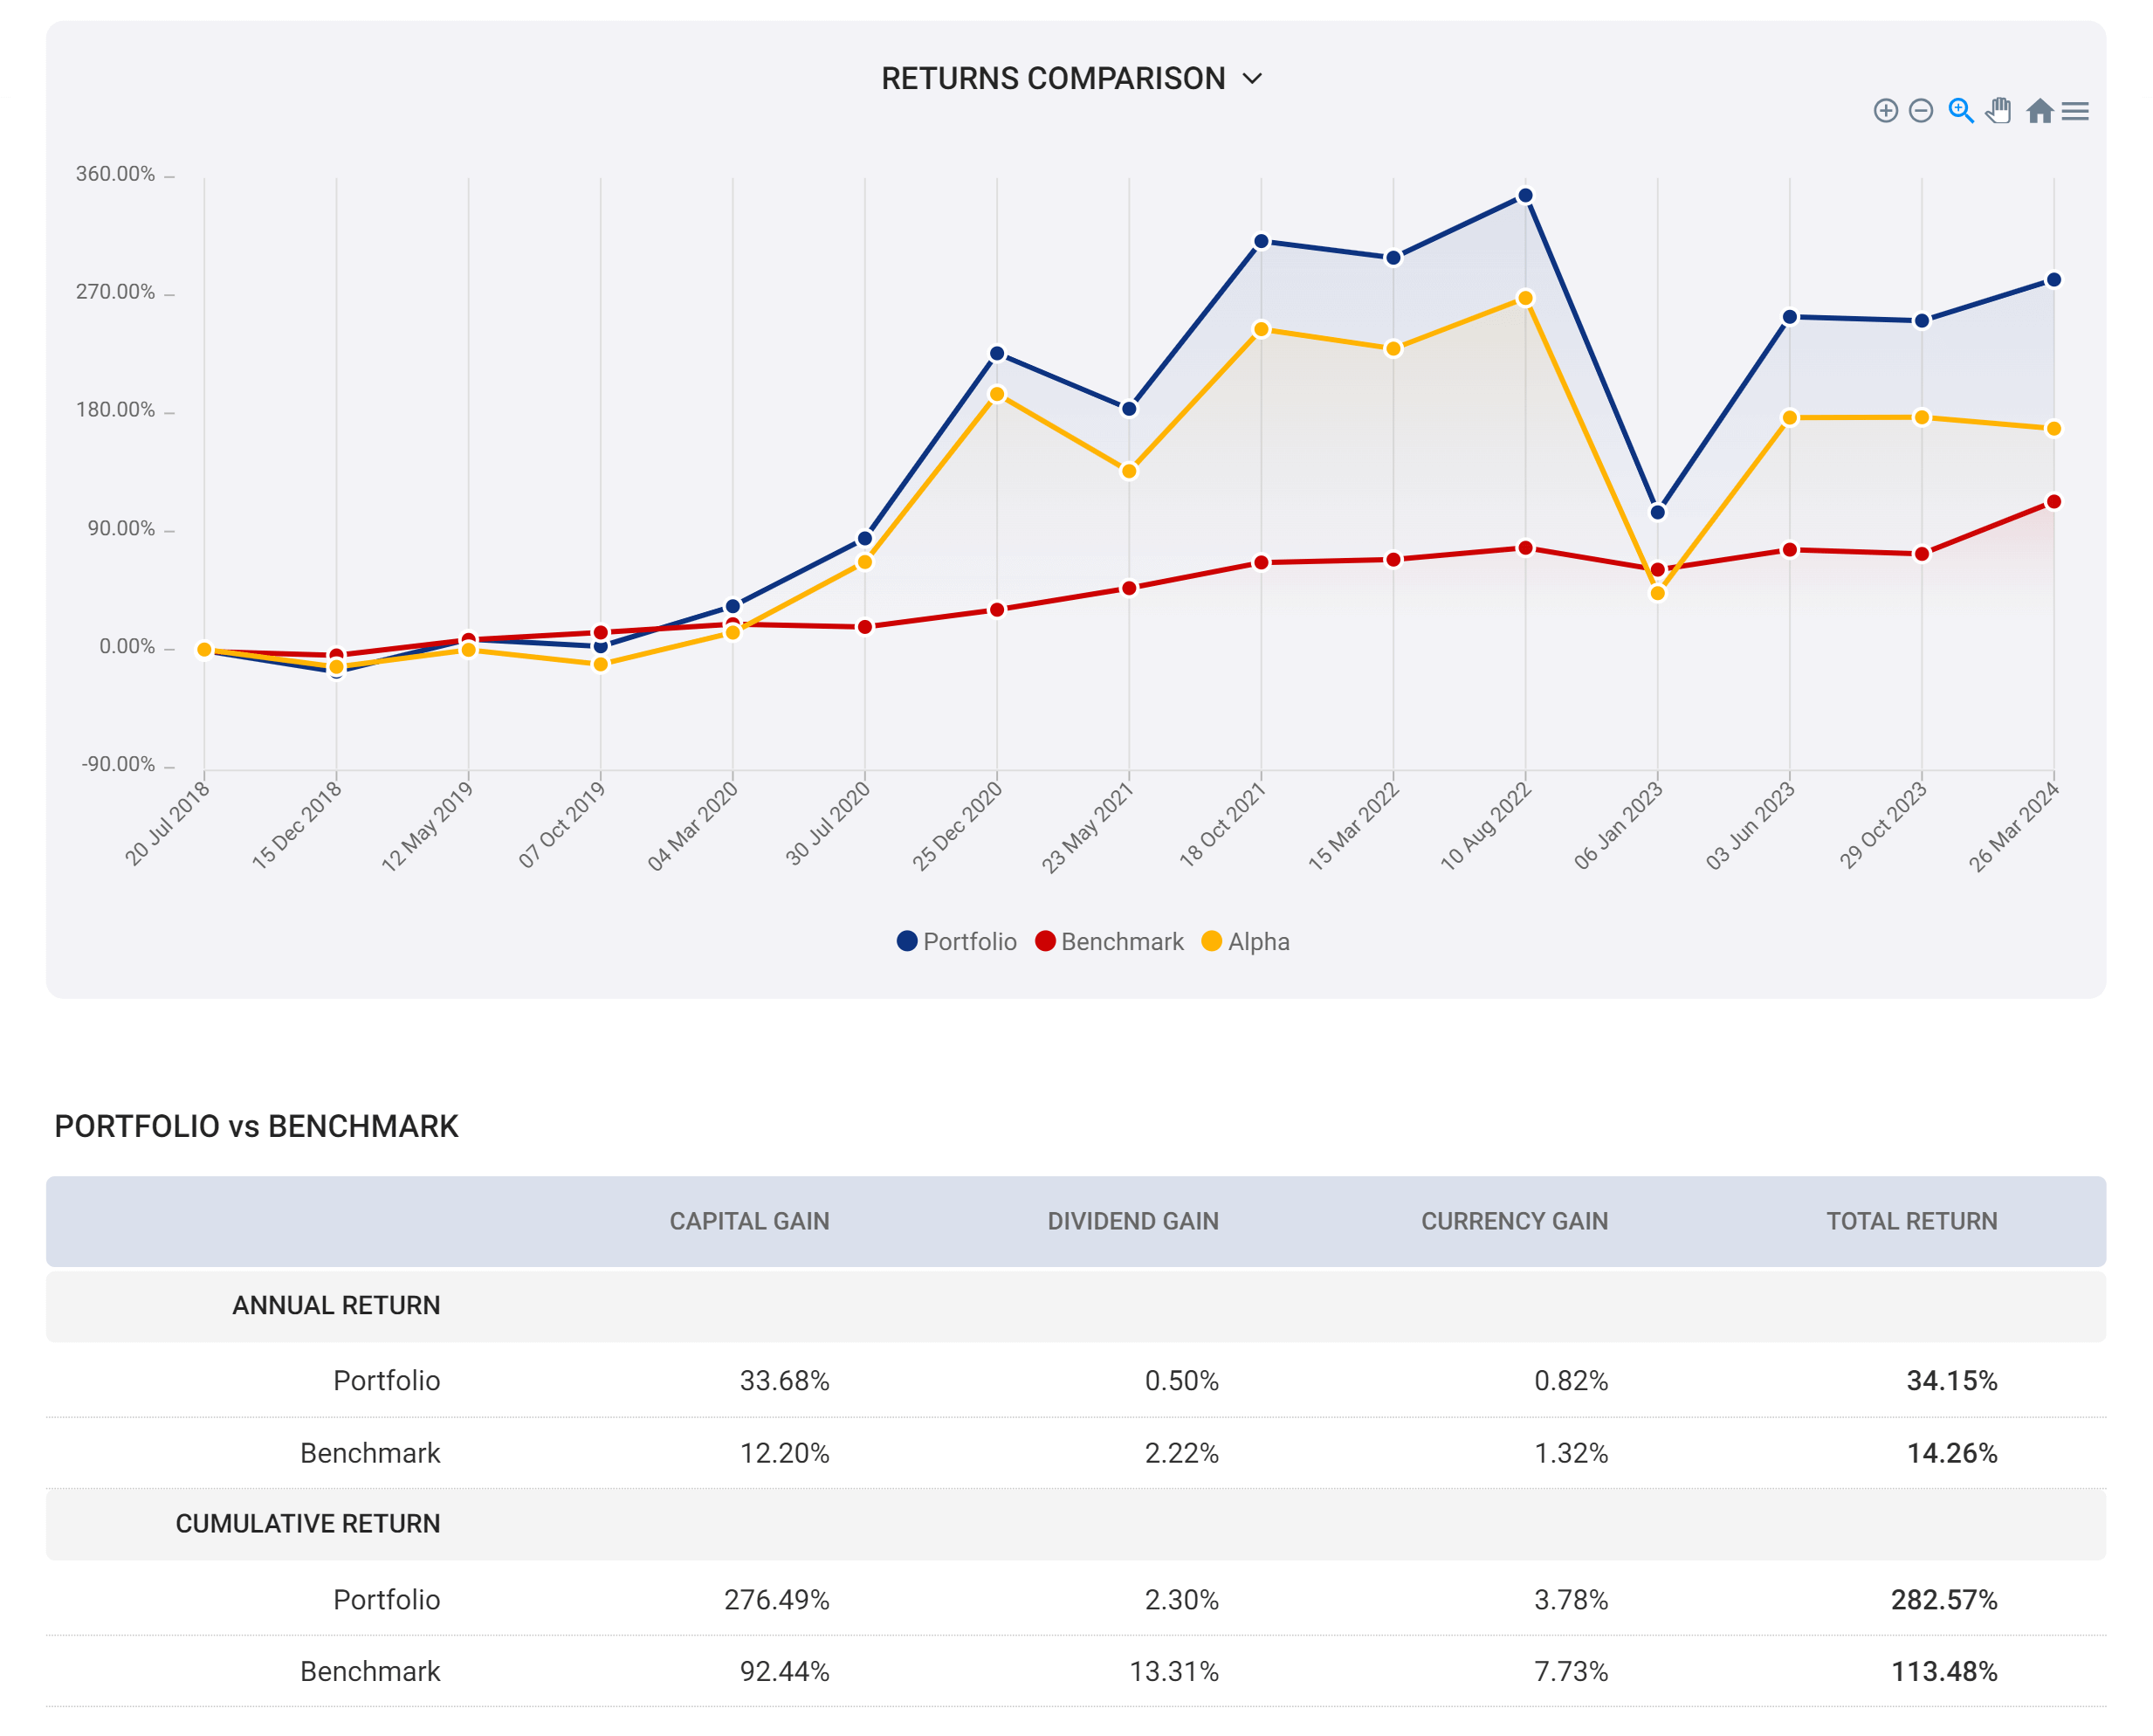This screenshot has height=1736, width=2153.
Task: Open the chart hamburger export menu
Action: [2075, 111]
